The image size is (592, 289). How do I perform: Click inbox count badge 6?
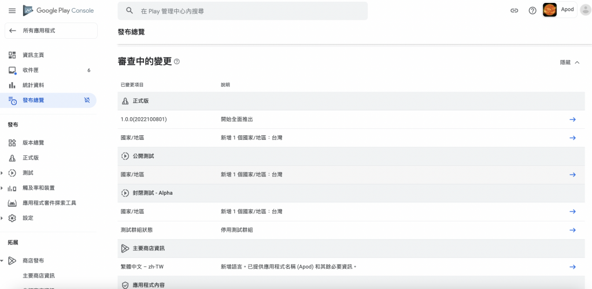pyautogui.click(x=88, y=70)
